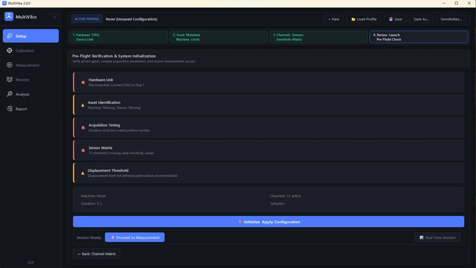Save the current profile
The width and height of the screenshot is (476, 268).
point(395,19)
